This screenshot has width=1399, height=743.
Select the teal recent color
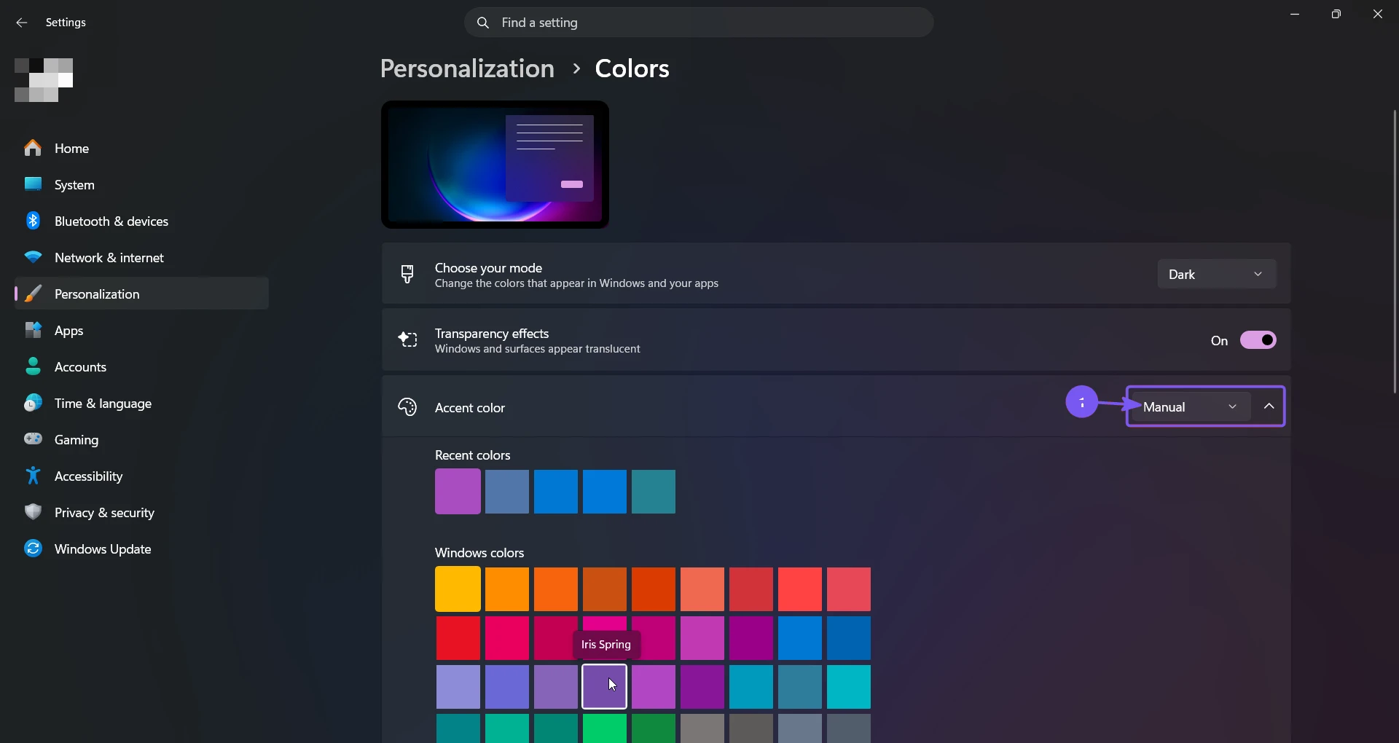(654, 492)
